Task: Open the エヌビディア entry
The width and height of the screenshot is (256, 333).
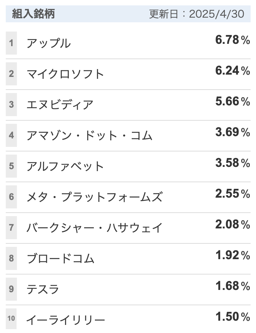Action: 60,105
